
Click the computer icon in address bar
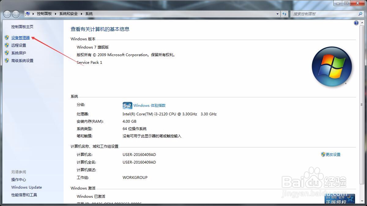28,14
